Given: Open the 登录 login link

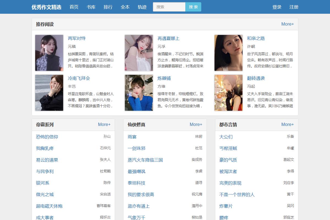Looking at the screenshot, I should (277, 7).
